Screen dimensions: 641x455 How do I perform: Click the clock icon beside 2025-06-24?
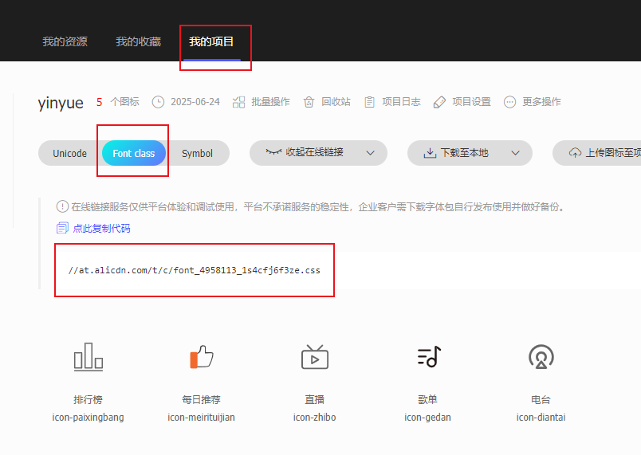click(x=158, y=102)
